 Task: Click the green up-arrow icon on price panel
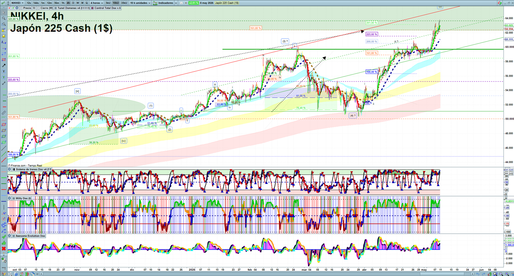click(13, 8)
